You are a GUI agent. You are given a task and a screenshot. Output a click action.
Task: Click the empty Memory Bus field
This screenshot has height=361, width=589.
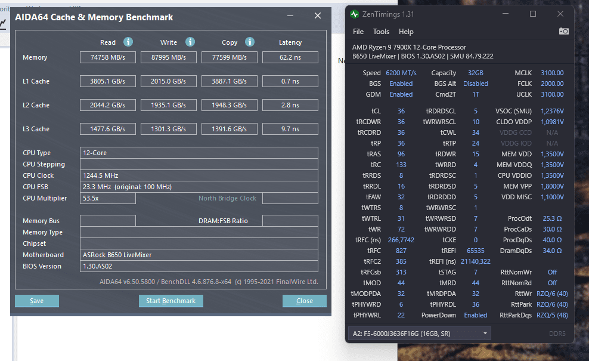tap(108, 221)
